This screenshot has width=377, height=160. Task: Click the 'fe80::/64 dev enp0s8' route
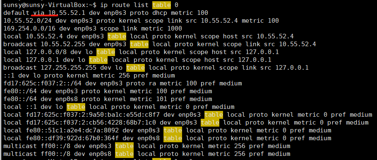(108, 99)
